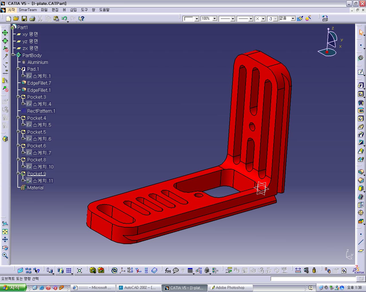This screenshot has height=292, width=366.
Task: Click the Save file icon
Action: pyautogui.click(x=24, y=19)
